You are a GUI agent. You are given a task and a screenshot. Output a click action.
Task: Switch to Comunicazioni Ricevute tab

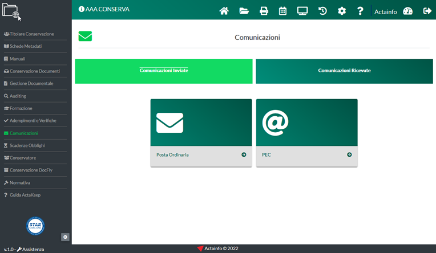pos(344,71)
